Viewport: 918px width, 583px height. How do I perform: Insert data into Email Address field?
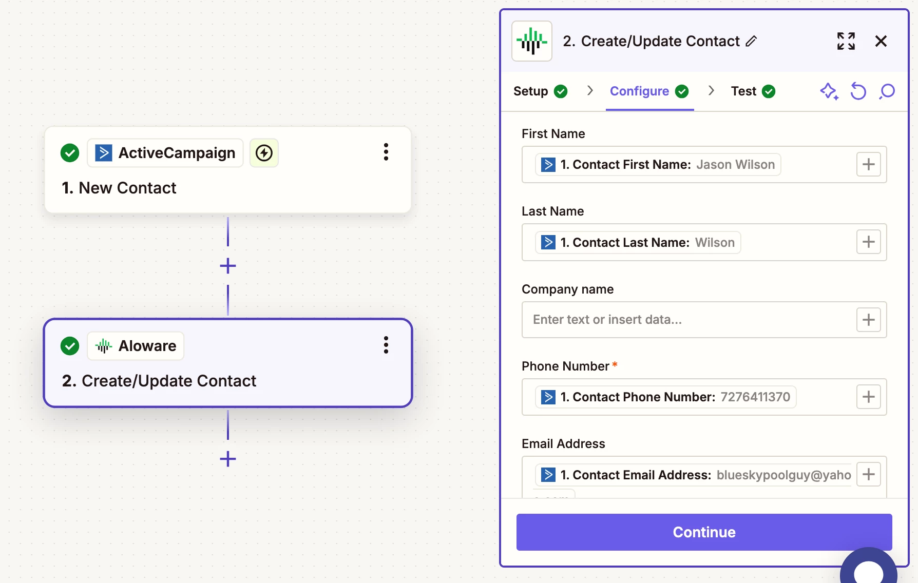pyautogui.click(x=869, y=474)
